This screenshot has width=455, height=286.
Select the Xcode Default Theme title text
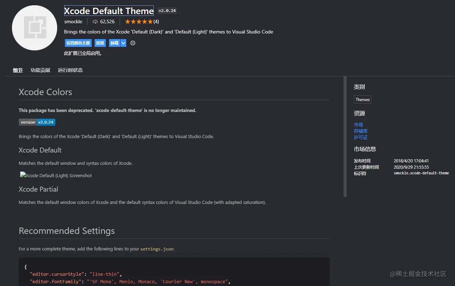pos(109,11)
